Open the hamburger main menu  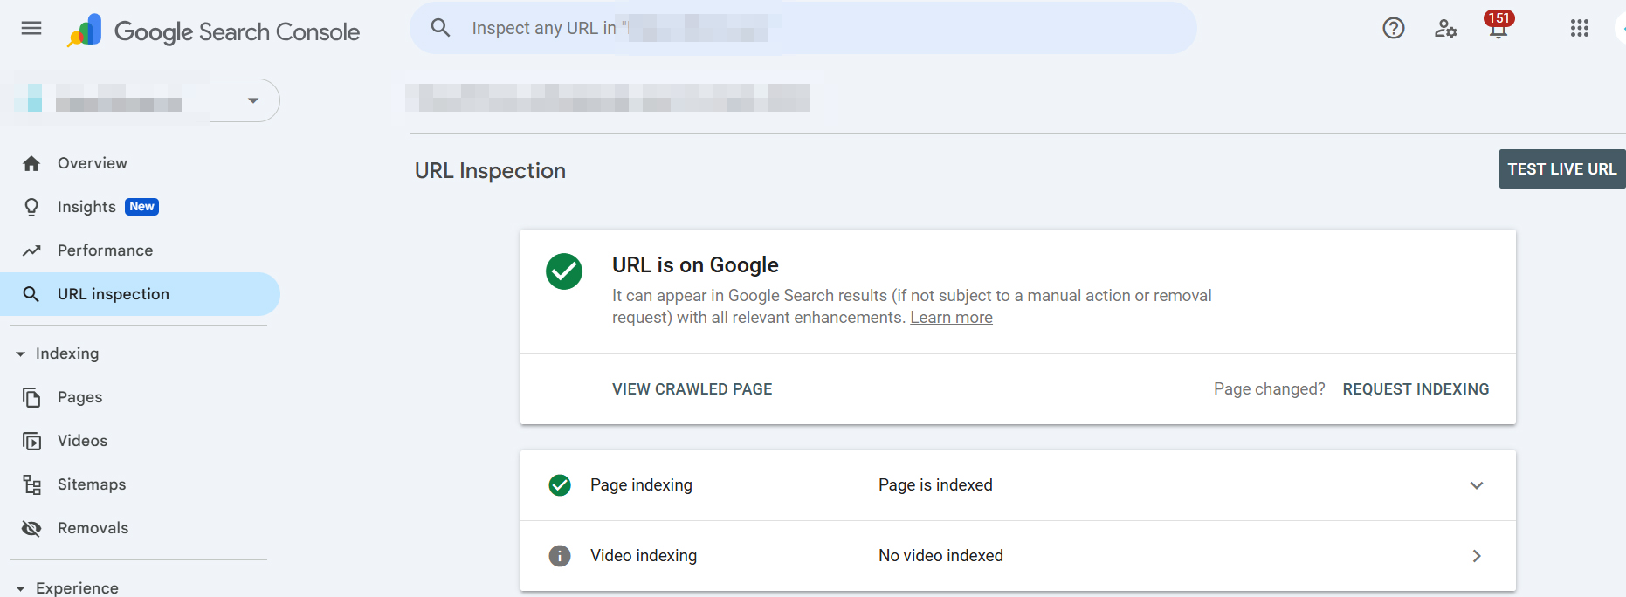point(31,28)
